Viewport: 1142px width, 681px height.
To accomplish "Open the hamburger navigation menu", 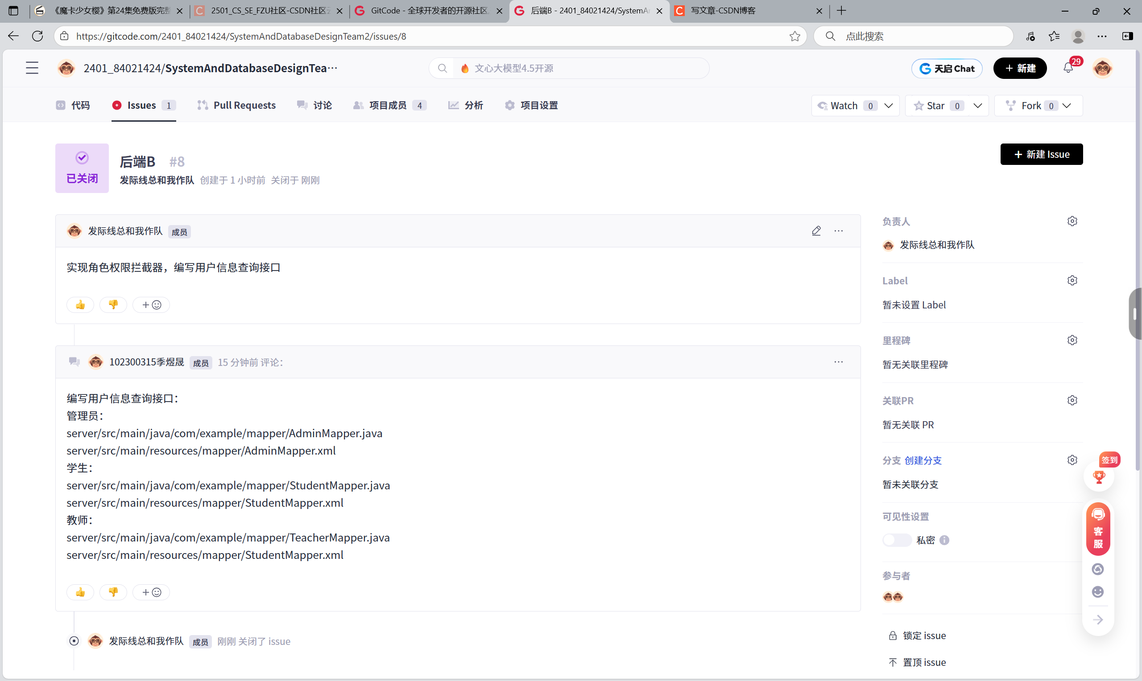I will pyautogui.click(x=32, y=68).
